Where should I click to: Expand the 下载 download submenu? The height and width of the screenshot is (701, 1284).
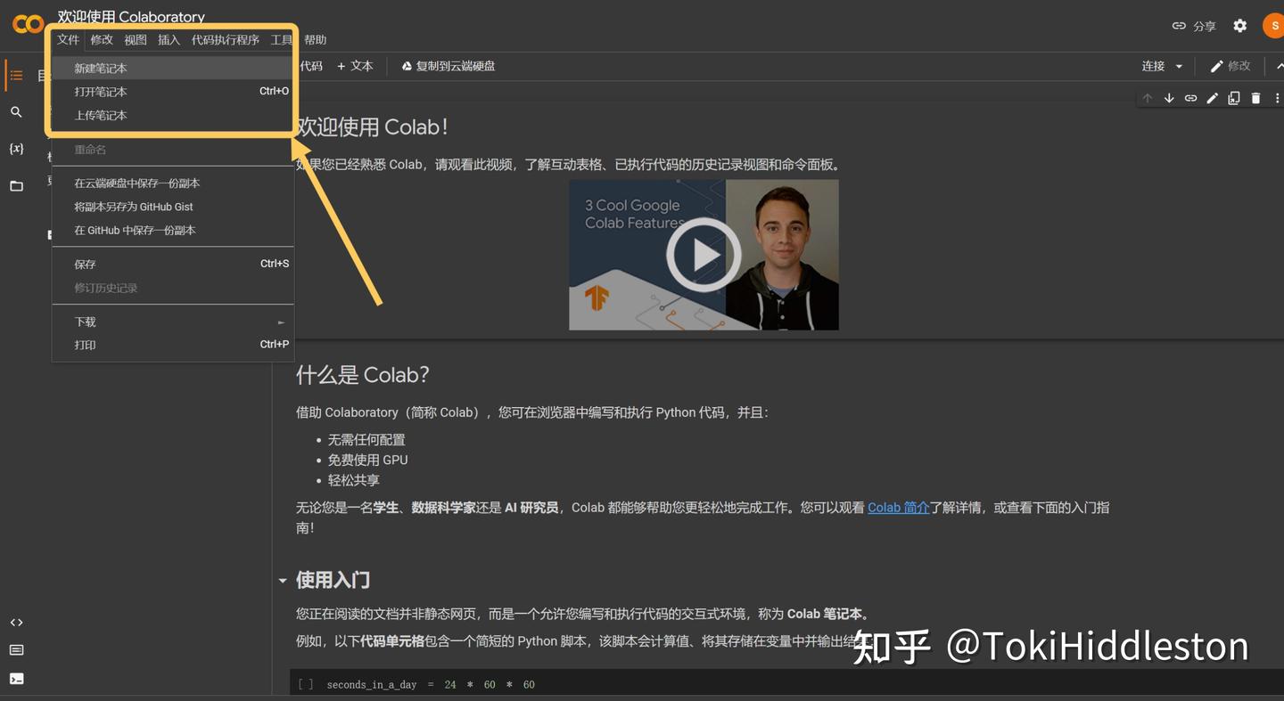[x=173, y=322]
